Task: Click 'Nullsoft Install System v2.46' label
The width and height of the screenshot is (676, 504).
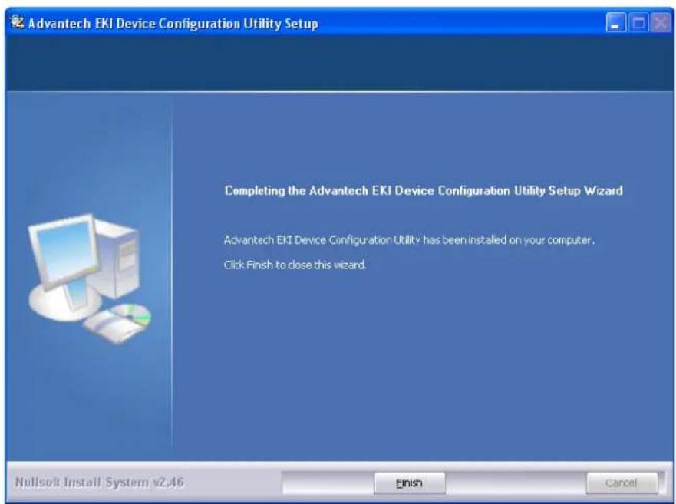Action: click(x=99, y=482)
